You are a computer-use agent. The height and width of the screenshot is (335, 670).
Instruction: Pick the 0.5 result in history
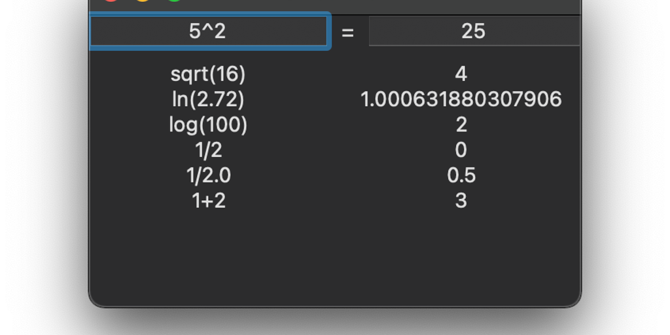(461, 175)
